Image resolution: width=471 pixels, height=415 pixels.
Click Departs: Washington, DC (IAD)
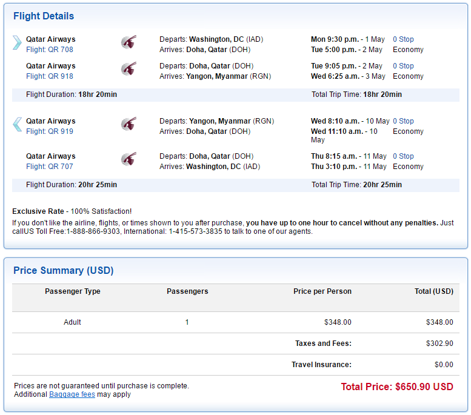211,39
